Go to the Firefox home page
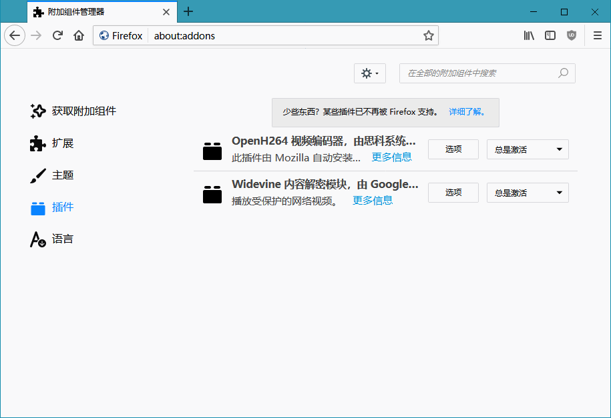 pos(78,35)
